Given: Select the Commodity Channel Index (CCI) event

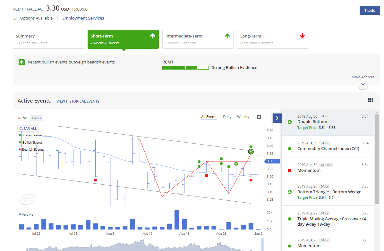Looking at the screenshot, I should pyautogui.click(x=328, y=146).
